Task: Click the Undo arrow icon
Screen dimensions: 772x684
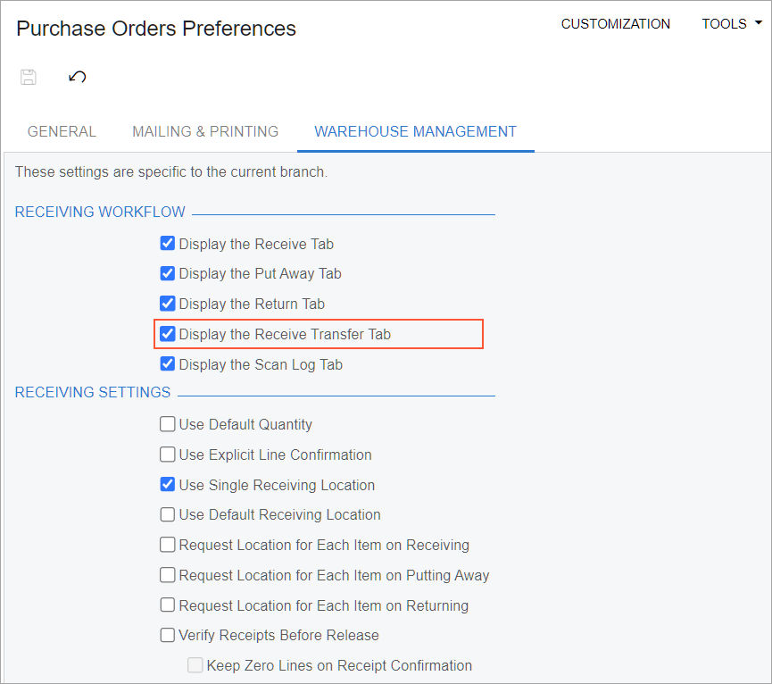Action: [x=78, y=77]
